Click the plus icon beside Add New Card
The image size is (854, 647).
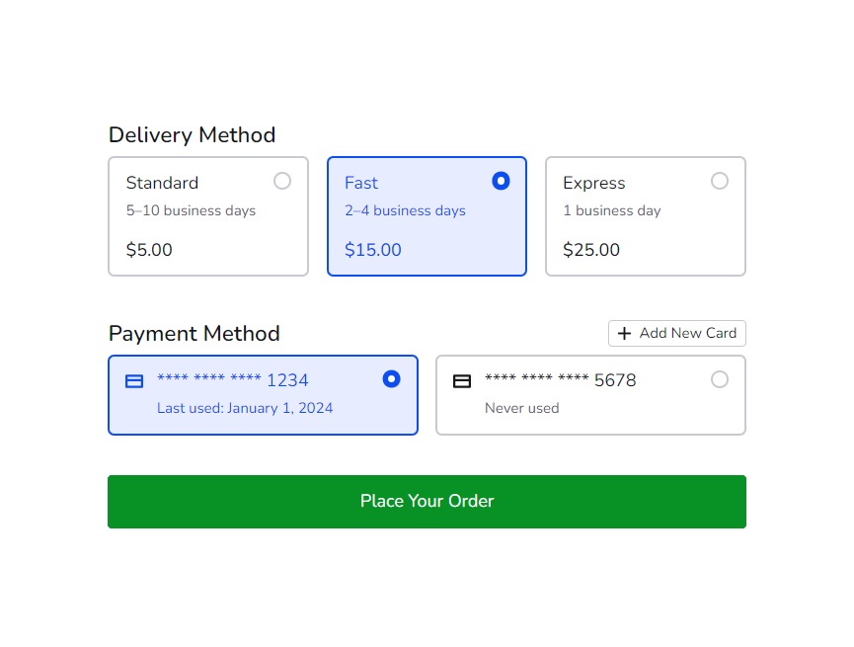click(624, 334)
